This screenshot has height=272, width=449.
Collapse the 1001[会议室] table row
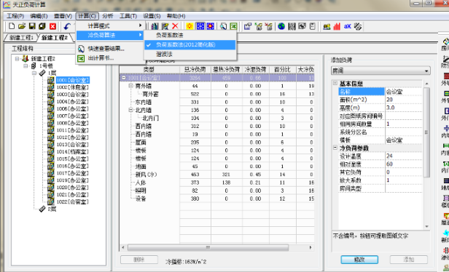click(x=124, y=78)
